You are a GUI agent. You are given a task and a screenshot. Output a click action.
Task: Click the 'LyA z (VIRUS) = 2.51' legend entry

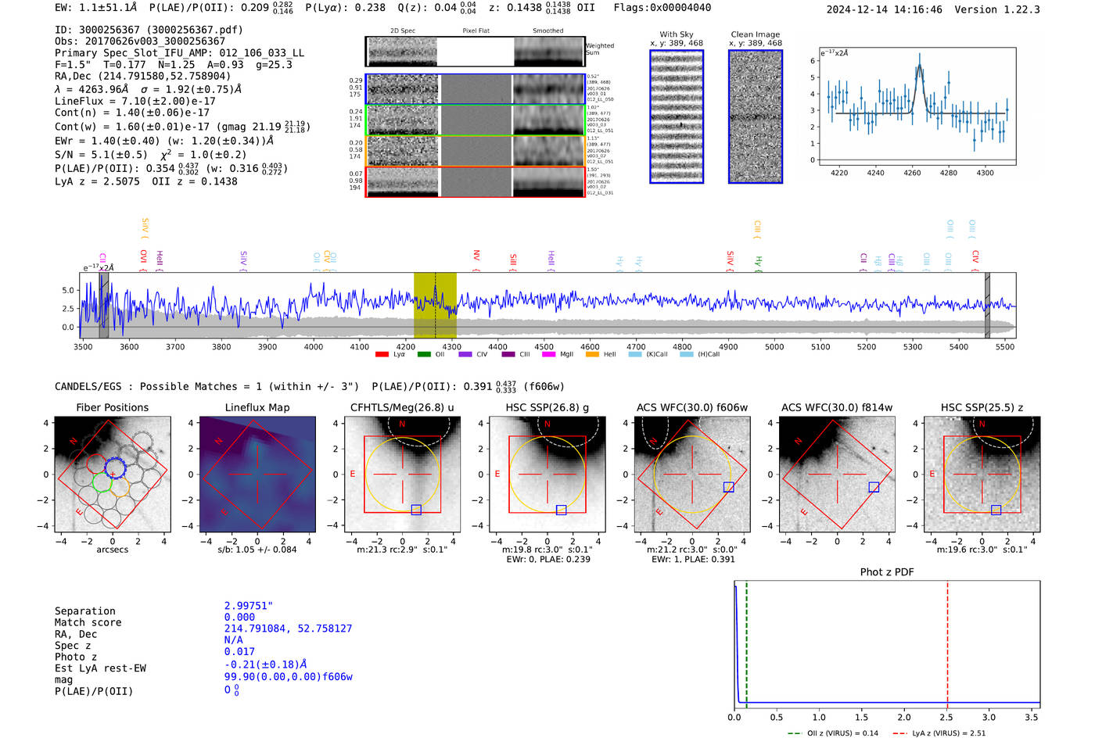pos(939,733)
